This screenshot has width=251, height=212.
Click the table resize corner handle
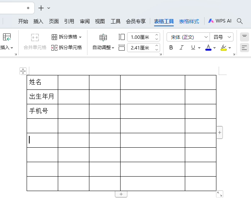pyautogui.click(x=220, y=194)
